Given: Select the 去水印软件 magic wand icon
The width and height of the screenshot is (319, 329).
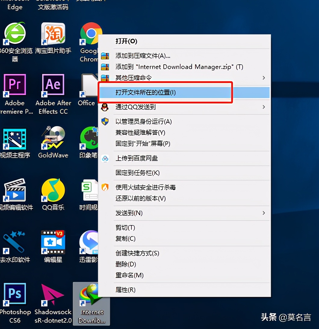Looking at the screenshot, I should [x=14, y=242].
